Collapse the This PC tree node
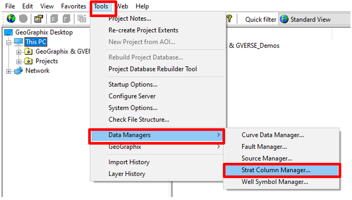 (9, 42)
